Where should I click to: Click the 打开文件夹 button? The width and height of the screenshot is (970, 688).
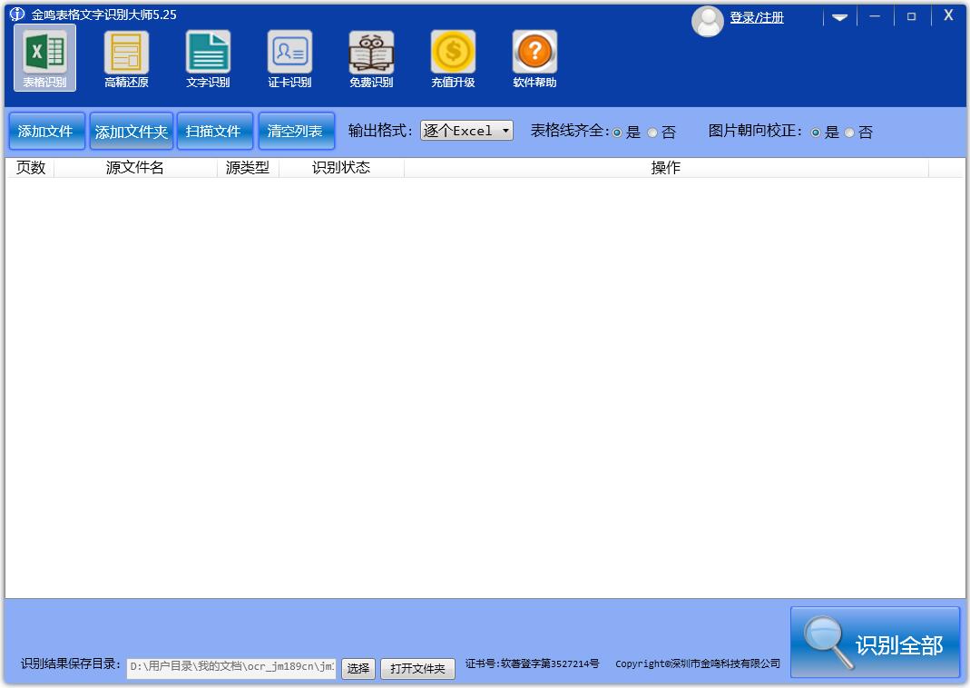(x=417, y=668)
